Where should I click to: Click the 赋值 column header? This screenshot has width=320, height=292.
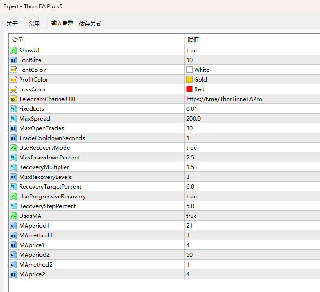pyautogui.click(x=252, y=39)
